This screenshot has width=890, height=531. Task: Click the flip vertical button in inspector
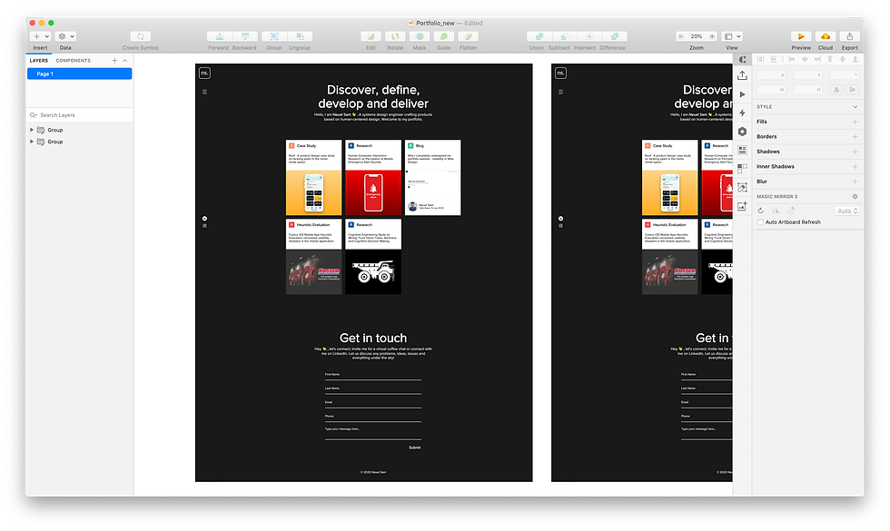pos(852,90)
